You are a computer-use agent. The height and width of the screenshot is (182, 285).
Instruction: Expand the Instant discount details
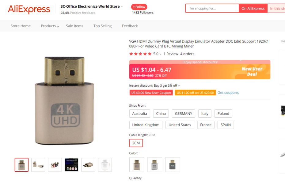tap(179, 86)
